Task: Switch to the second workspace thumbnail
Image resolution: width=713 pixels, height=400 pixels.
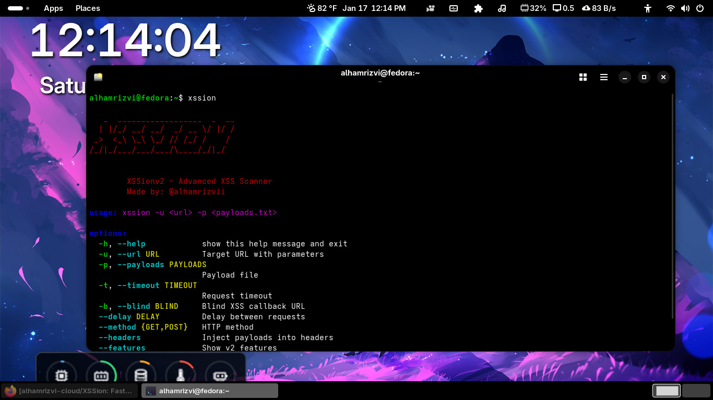Action: click(696, 391)
